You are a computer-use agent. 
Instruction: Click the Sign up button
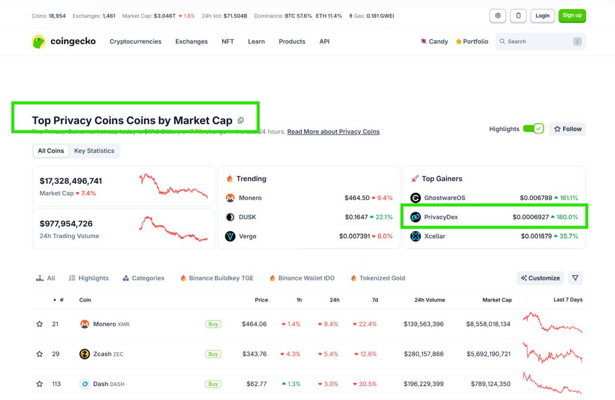[x=572, y=15]
